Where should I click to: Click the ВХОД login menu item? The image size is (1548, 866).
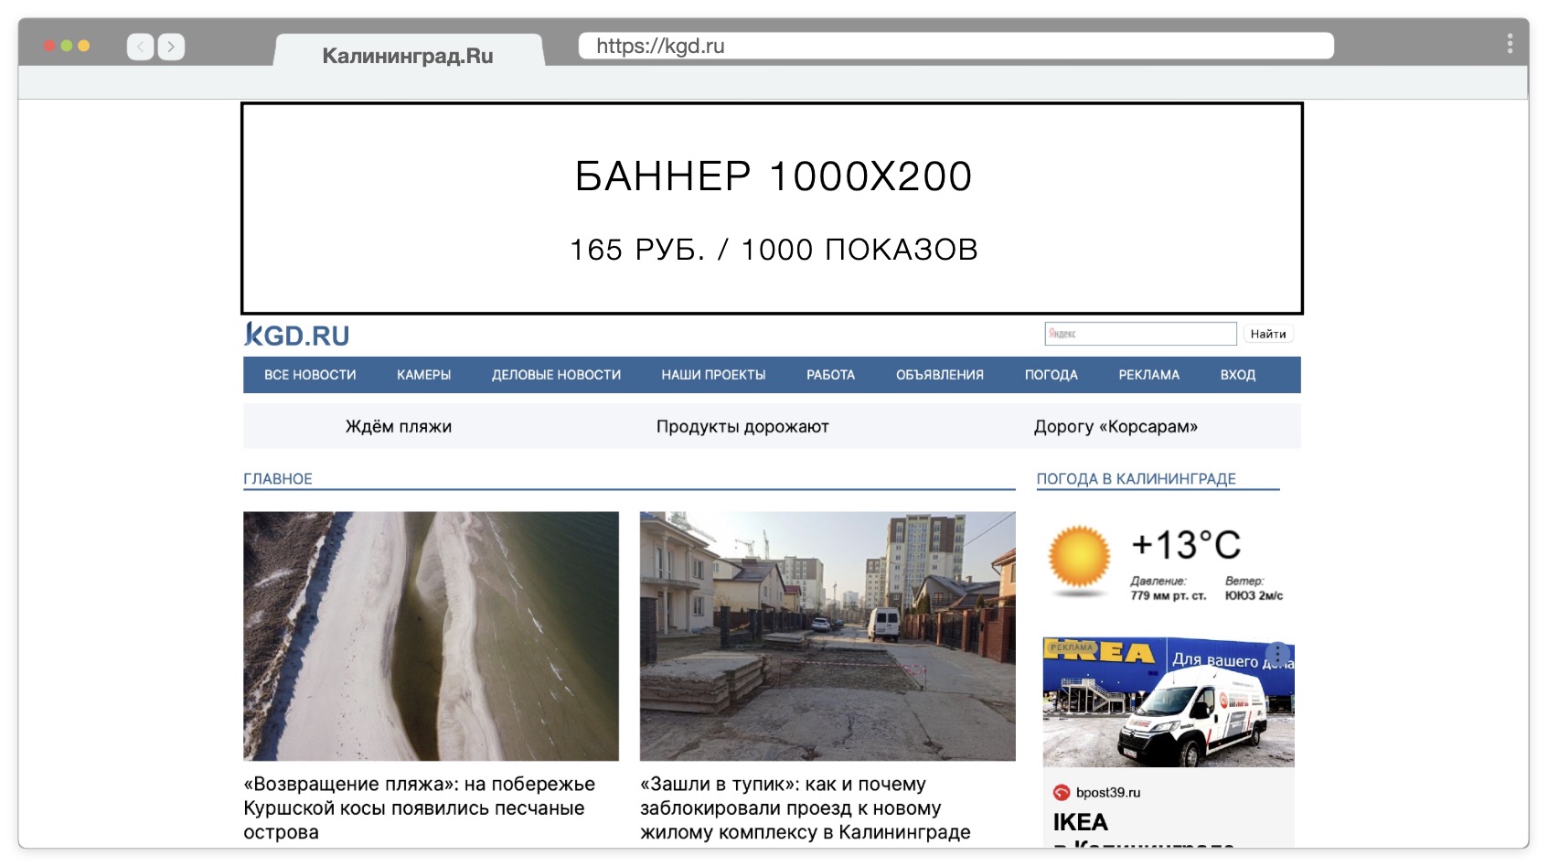[x=1237, y=375]
